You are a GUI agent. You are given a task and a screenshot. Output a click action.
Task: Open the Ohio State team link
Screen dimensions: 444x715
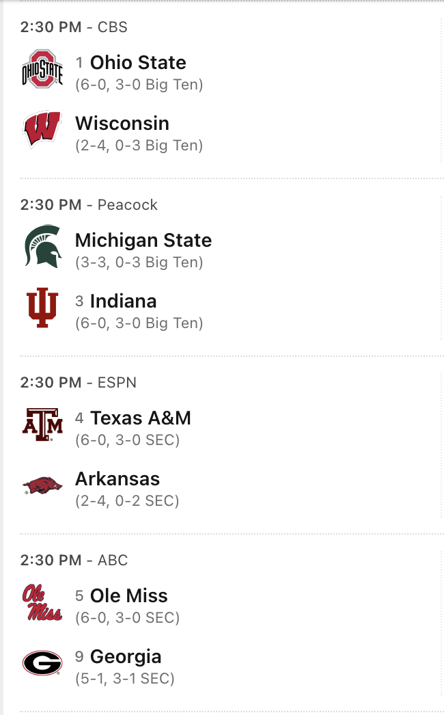point(138,62)
